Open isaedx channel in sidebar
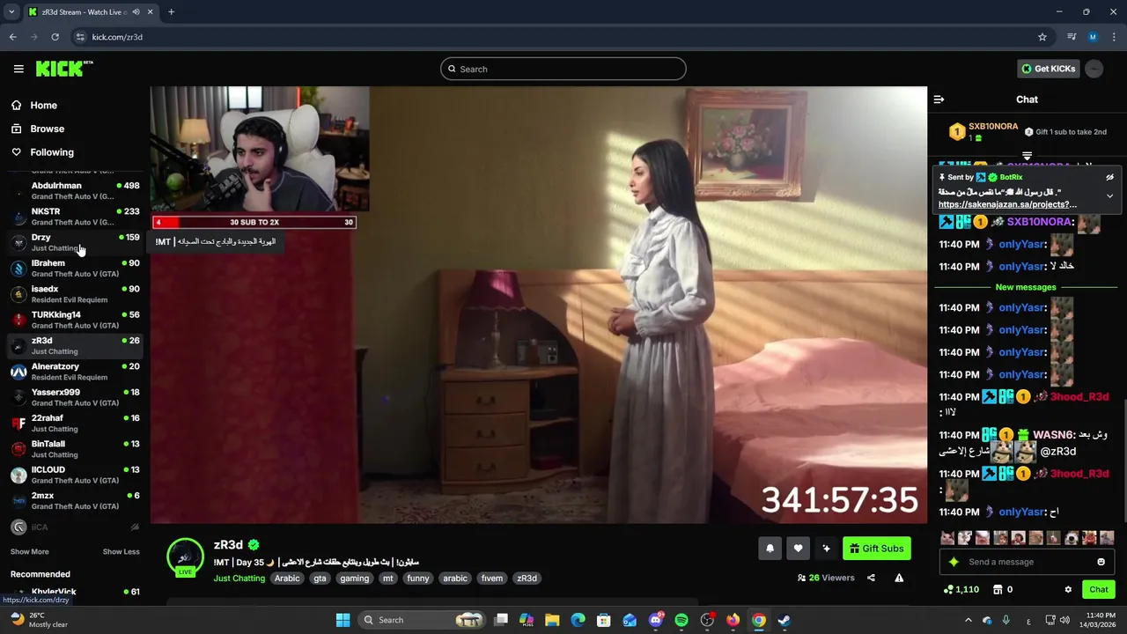The height and width of the screenshot is (634, 1127). (75, 294)
